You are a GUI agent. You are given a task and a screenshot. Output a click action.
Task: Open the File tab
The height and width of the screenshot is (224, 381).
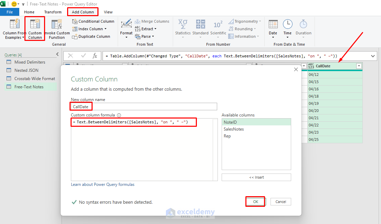10,12
